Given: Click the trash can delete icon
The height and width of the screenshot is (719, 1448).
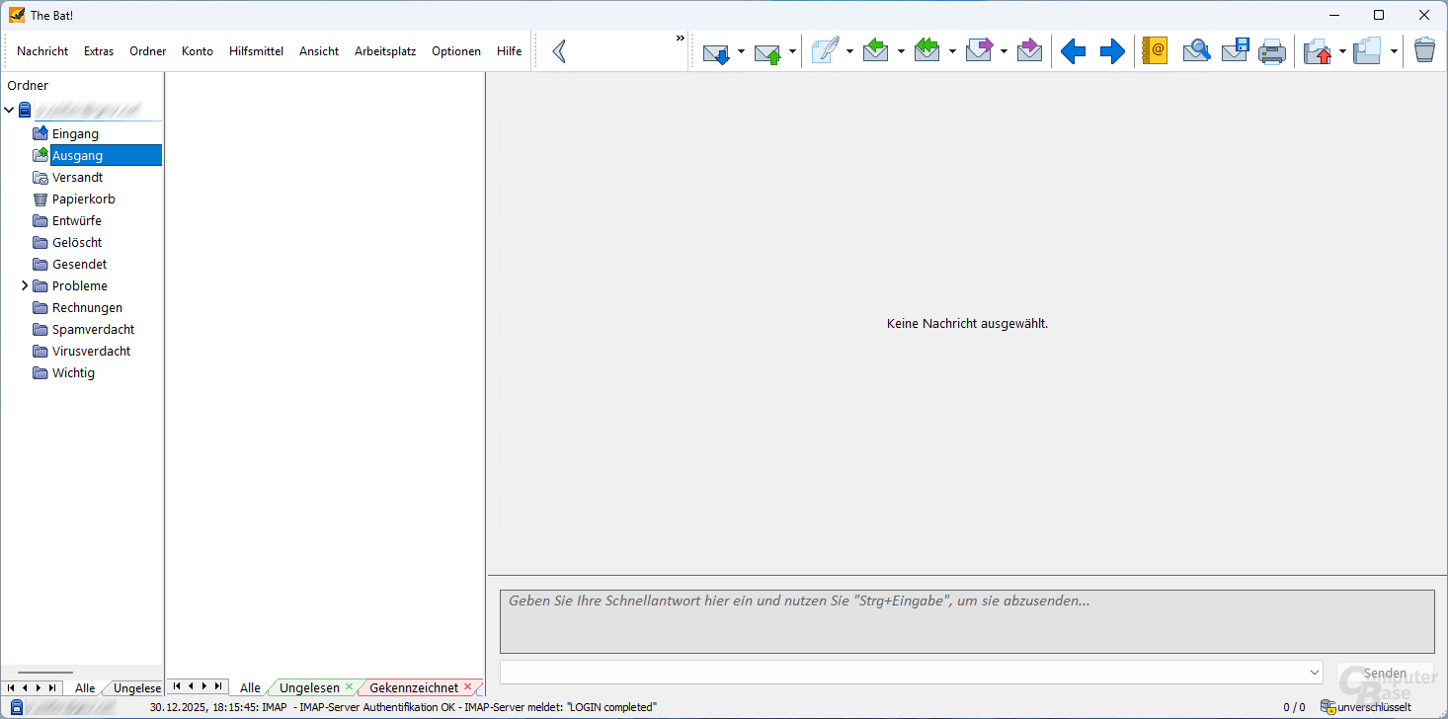Looking at the screenshot, I should (x=1423, y=51).
